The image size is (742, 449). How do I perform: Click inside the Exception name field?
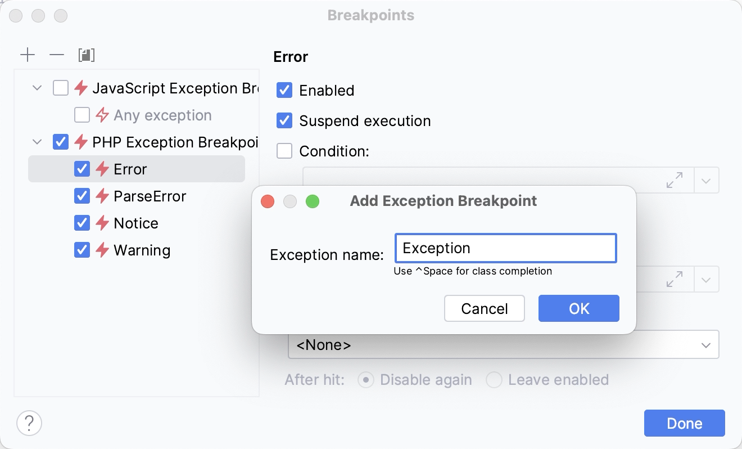pyautogui.click(x=504, y=248)
